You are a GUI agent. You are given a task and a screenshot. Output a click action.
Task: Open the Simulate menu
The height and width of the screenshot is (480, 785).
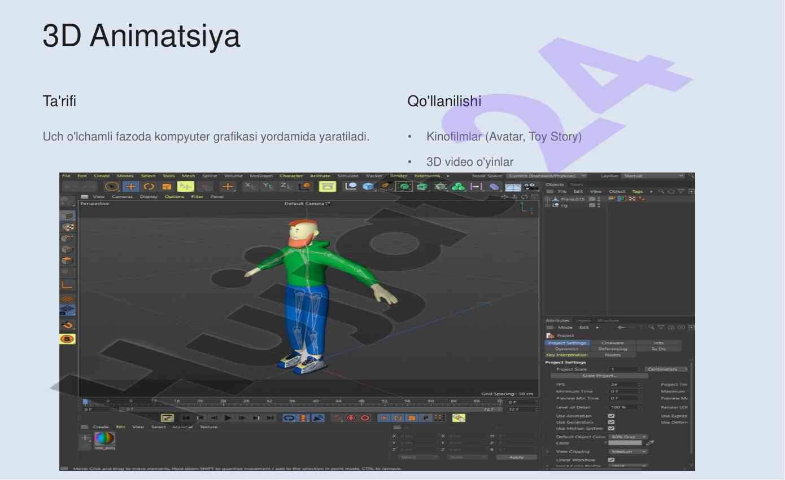point(348,176)
